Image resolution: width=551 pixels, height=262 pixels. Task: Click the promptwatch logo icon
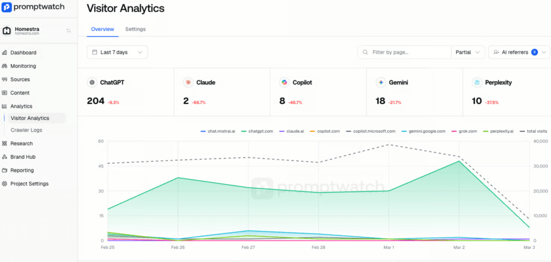point(7,7)
